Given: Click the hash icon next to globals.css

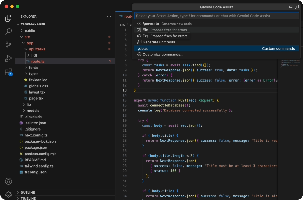Looking at the screenshot, I should pos(26,86).
